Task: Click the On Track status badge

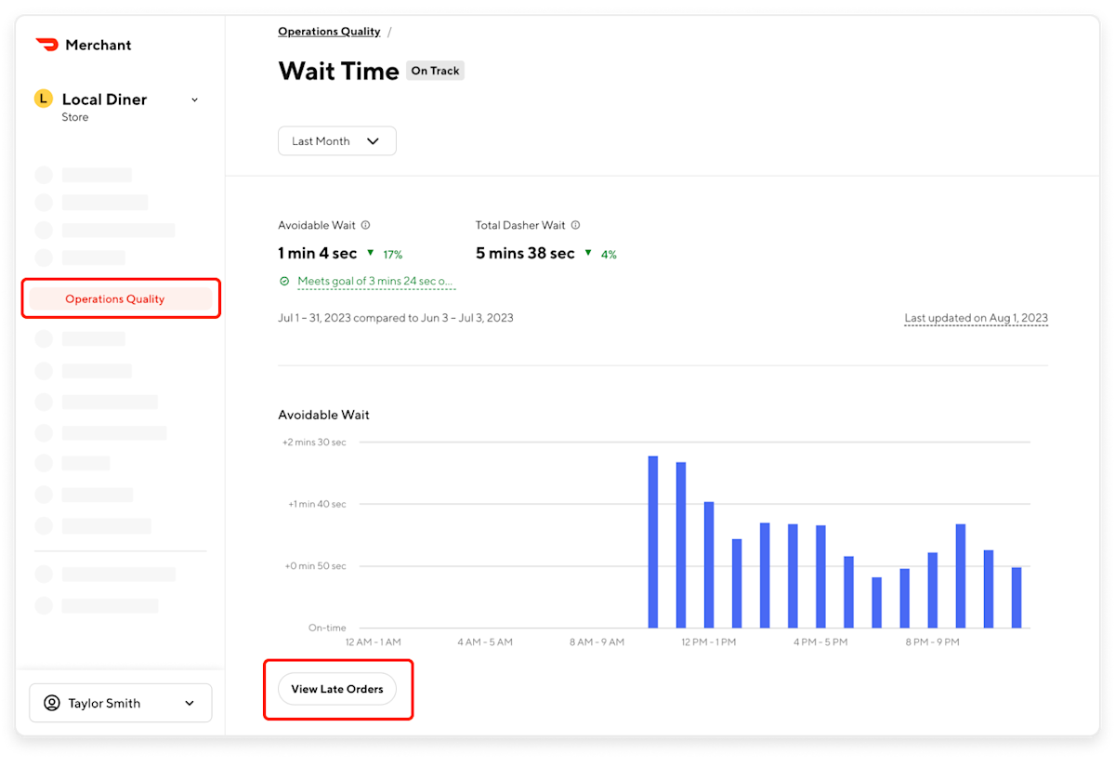Action: [435, 70]
